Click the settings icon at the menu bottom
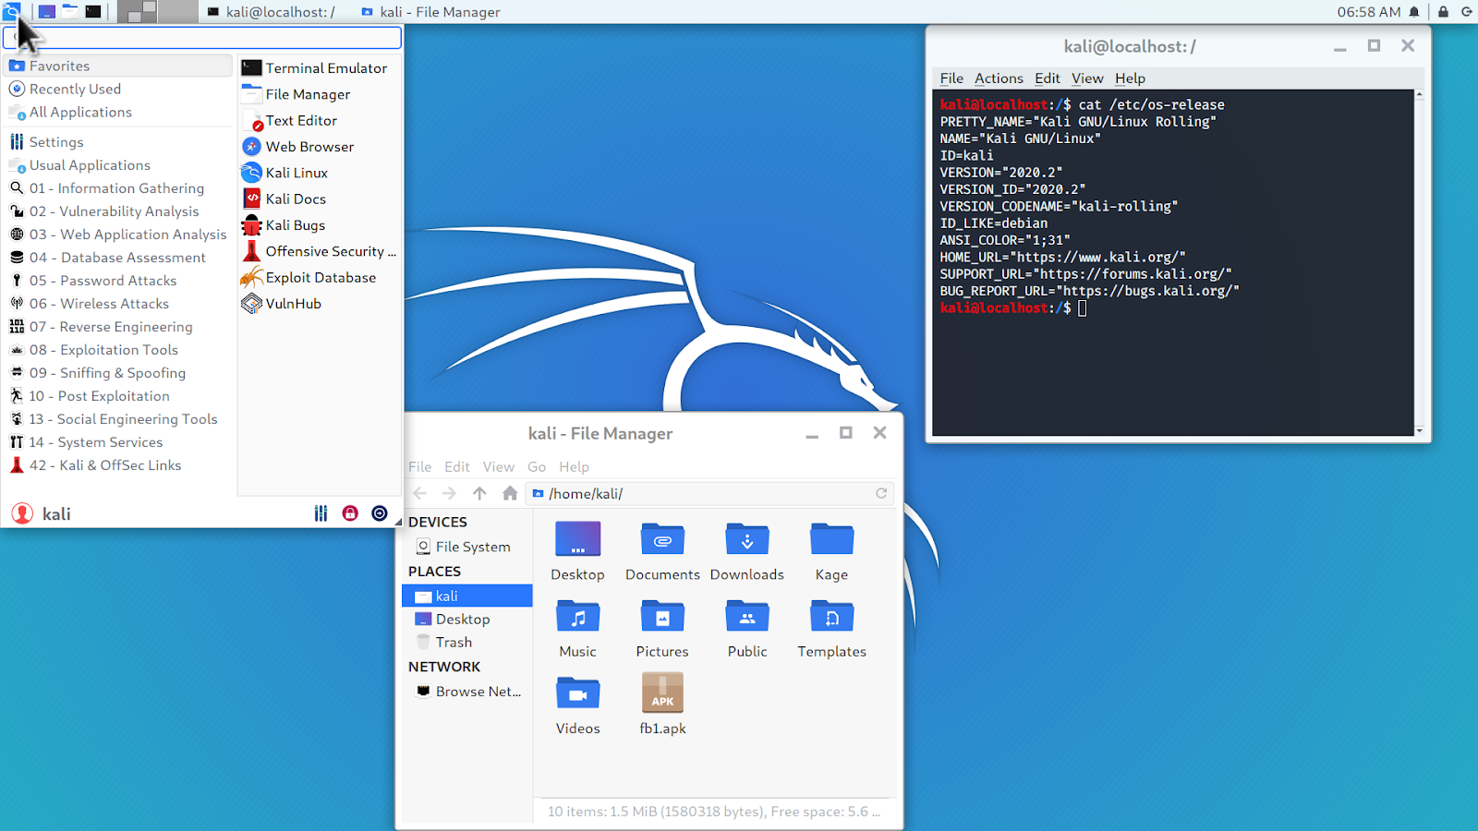The width and height of the screenshot is (1478, 831). point(321,513)
